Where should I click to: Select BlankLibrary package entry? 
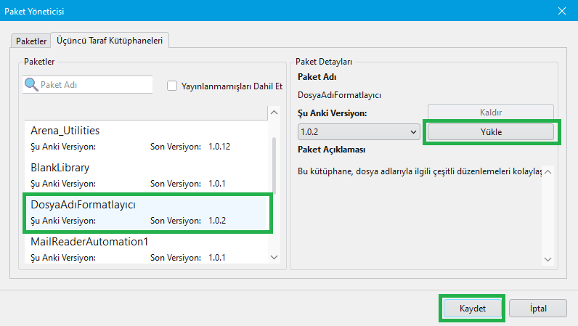145,175
